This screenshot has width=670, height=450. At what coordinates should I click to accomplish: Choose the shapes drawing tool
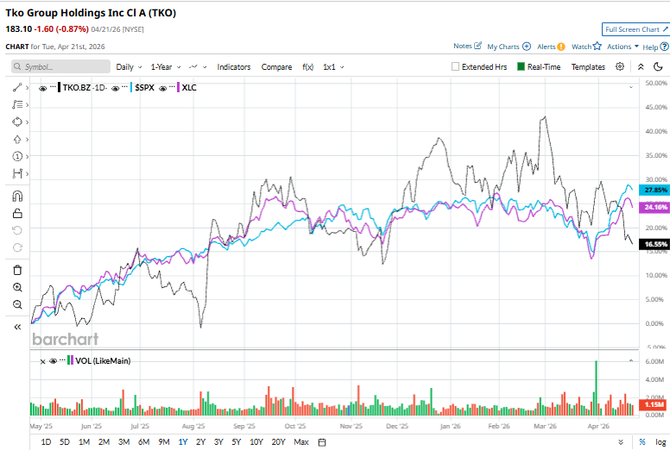coord(17,122)
